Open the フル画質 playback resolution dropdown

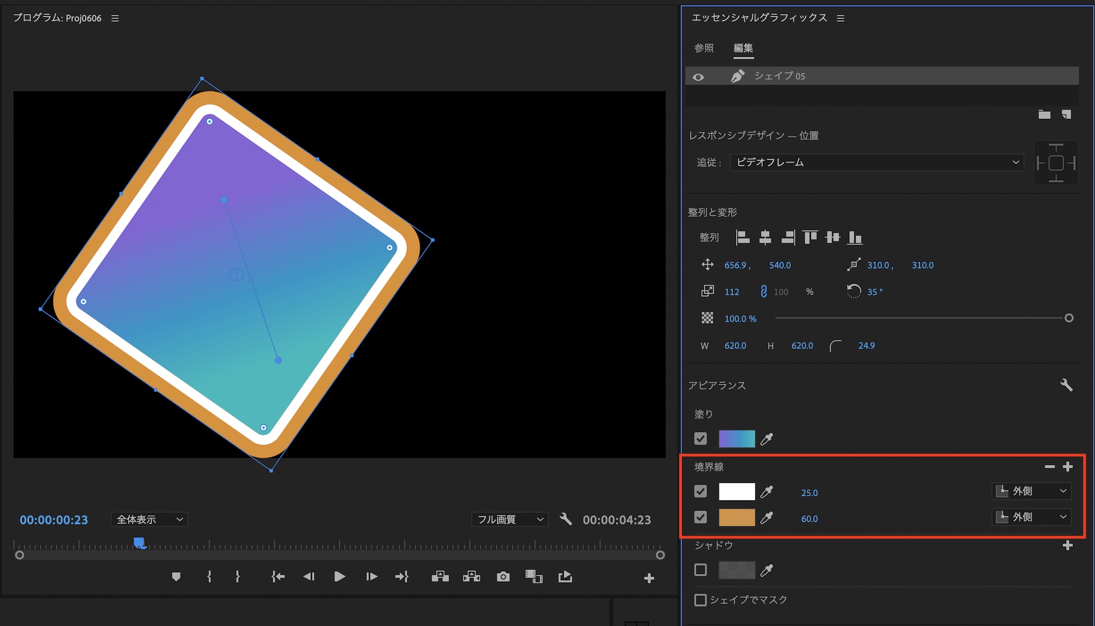point(509,519)
